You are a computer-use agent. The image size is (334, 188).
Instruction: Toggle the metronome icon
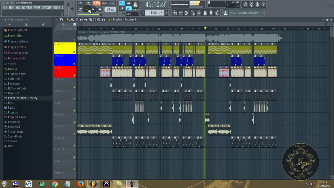[81, 3]
